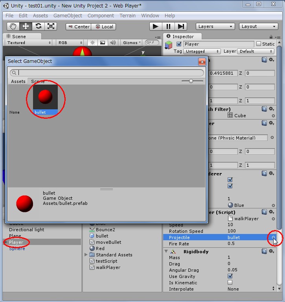Open the Tag dropdown showing Untagged

pyautogui.click(x=202, y=51)
